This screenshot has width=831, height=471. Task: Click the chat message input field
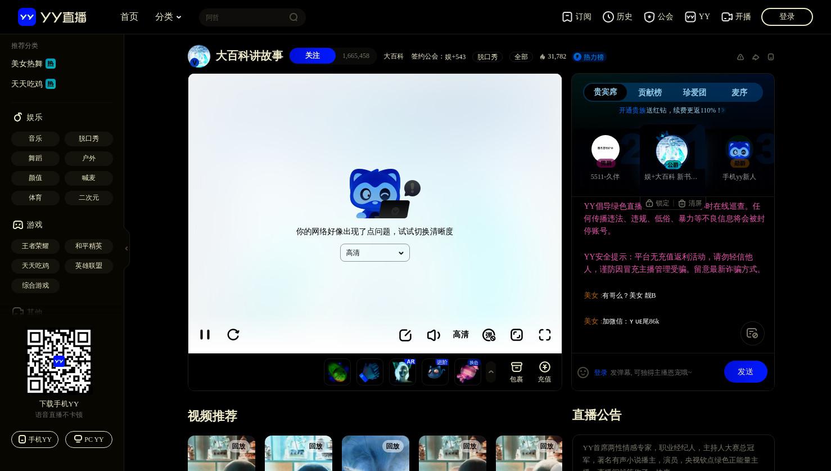click(663, 373)
